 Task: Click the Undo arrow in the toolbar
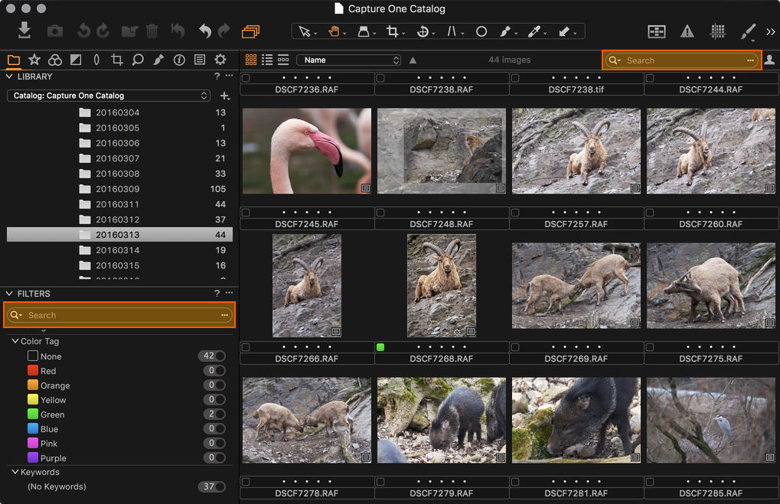point(205,31)
